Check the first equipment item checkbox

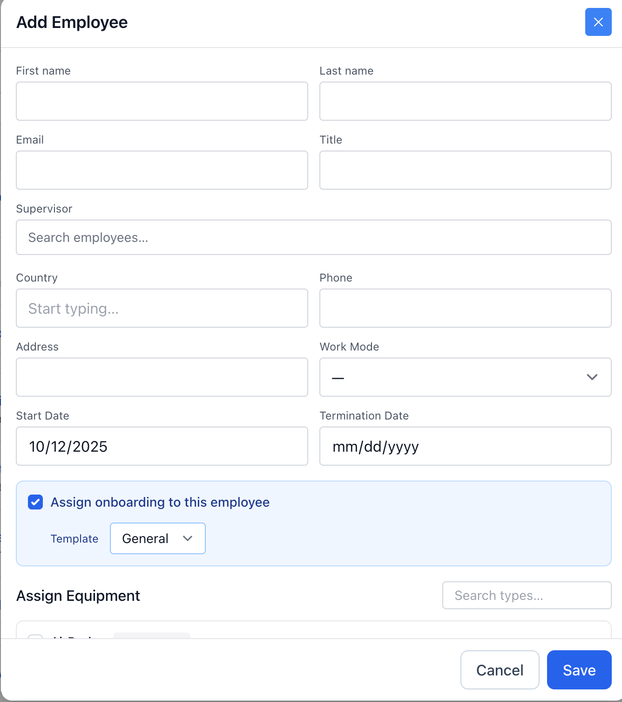tap(35, 639)
